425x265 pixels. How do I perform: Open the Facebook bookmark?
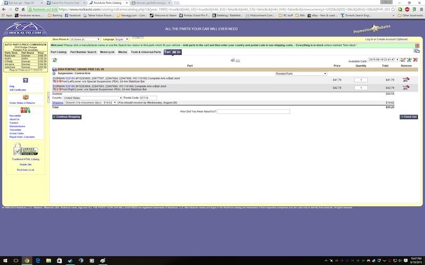(x=73, y=15)
